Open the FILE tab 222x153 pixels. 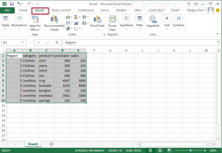pos(7,10)
